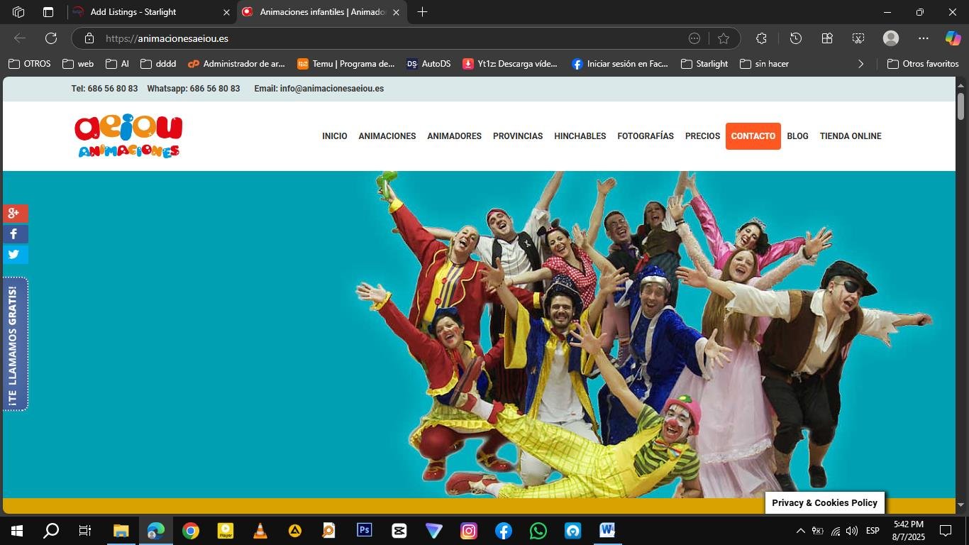The height and width of the screenshot is (545, 969).
Task: Open the screenshot tool icon in toolbar
Action: tap(858, 38)
